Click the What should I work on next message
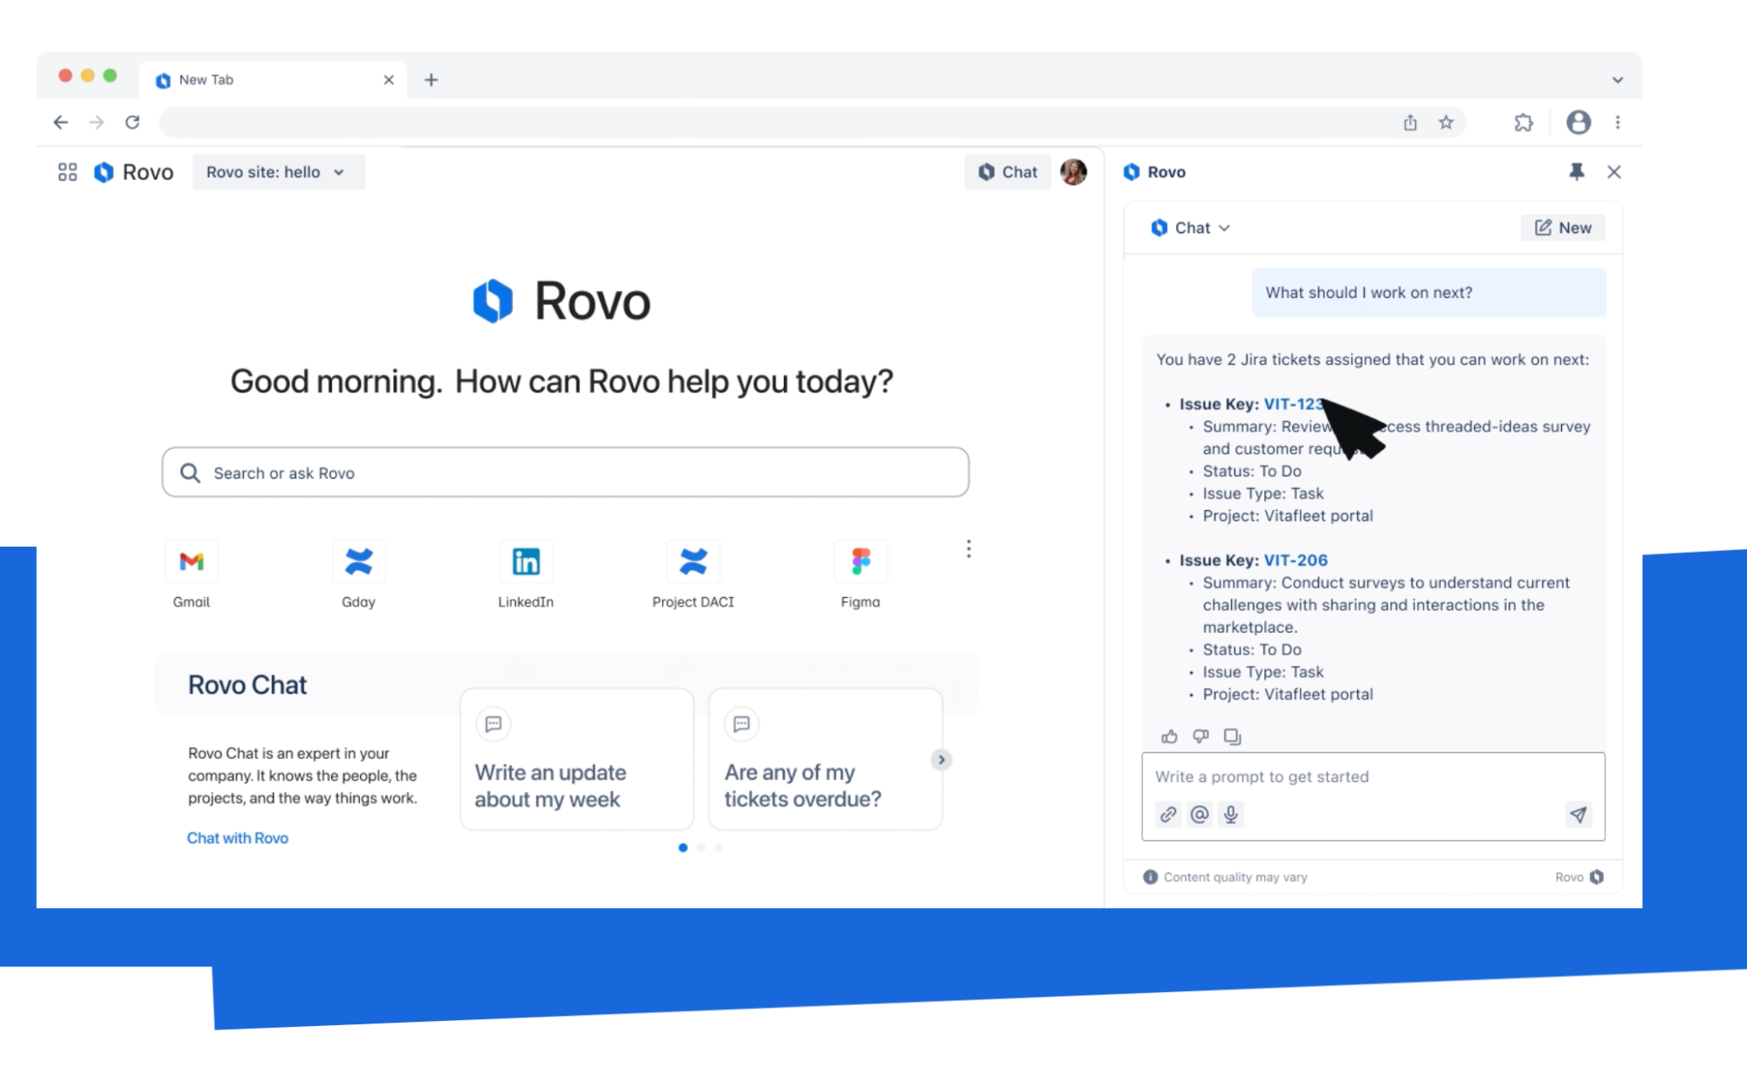1747x1067 pixels. click(1428, 293)
